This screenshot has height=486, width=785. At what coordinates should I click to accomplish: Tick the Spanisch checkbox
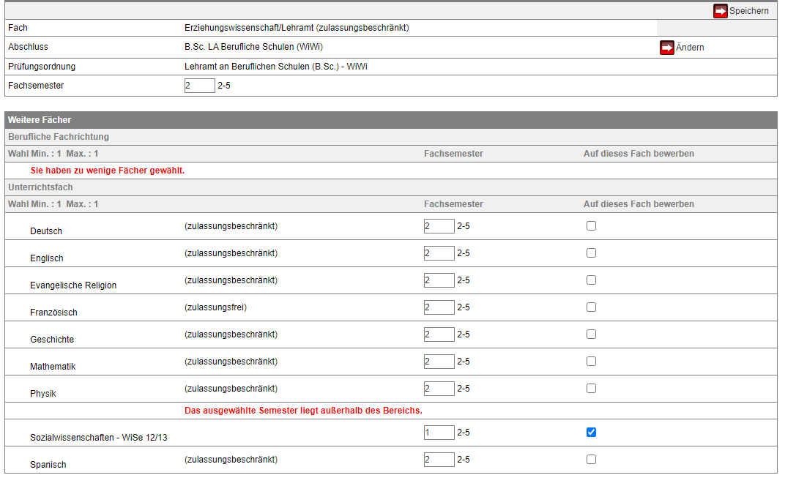pyautogui.click(x=591, y=460)
